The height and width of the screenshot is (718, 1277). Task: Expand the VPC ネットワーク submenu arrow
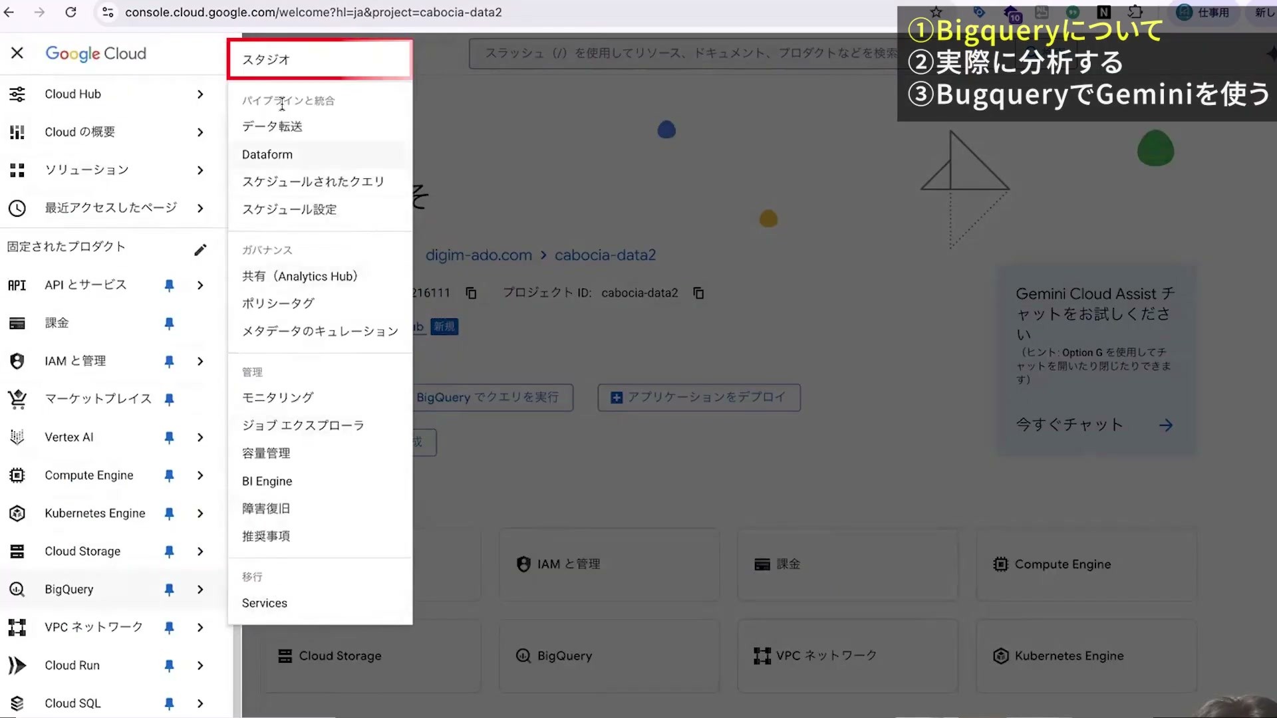(x=200, y=627)
